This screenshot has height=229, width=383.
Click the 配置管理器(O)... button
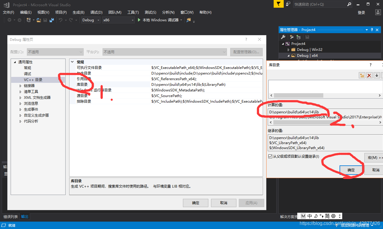pos(246,52)
